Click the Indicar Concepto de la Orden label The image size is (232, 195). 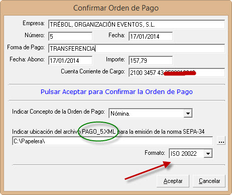click(x=58, y=112)
